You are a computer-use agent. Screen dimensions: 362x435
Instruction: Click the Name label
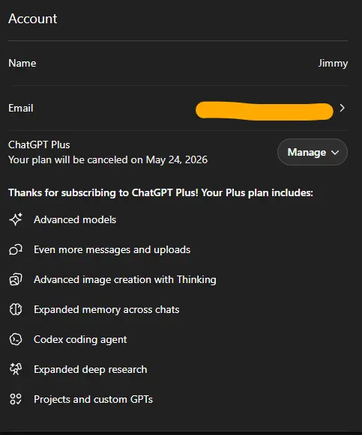22,63
